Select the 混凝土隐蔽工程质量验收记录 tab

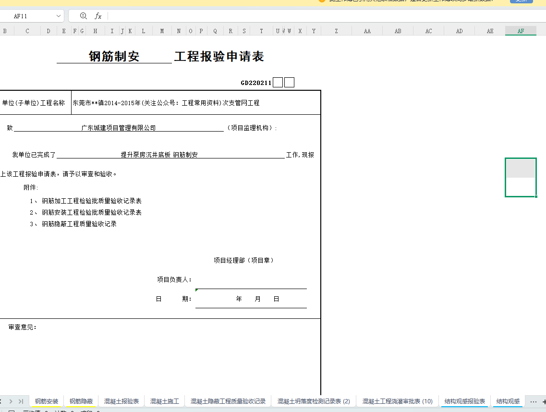pyautogui.click(x=228, y=401)
